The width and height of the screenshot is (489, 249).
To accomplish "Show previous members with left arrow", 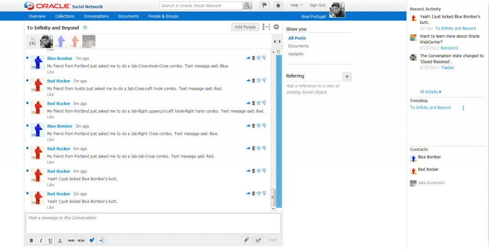I will (275, 41).
